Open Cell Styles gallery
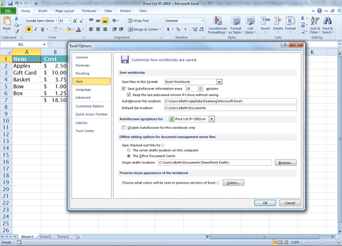 click(250, 26)
